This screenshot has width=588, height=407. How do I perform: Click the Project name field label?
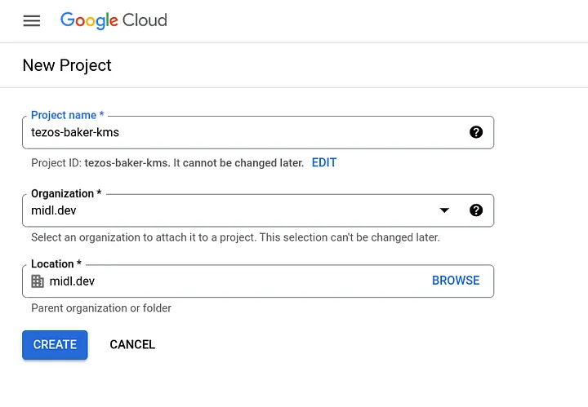pyautogui.click(x=67, y=116)
